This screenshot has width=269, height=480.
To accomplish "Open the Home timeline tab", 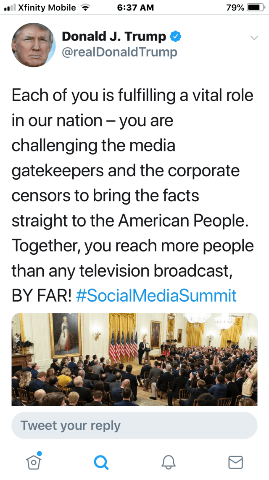I will coord(34,462).
